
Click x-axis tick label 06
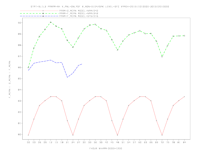[x=40, y=142]
